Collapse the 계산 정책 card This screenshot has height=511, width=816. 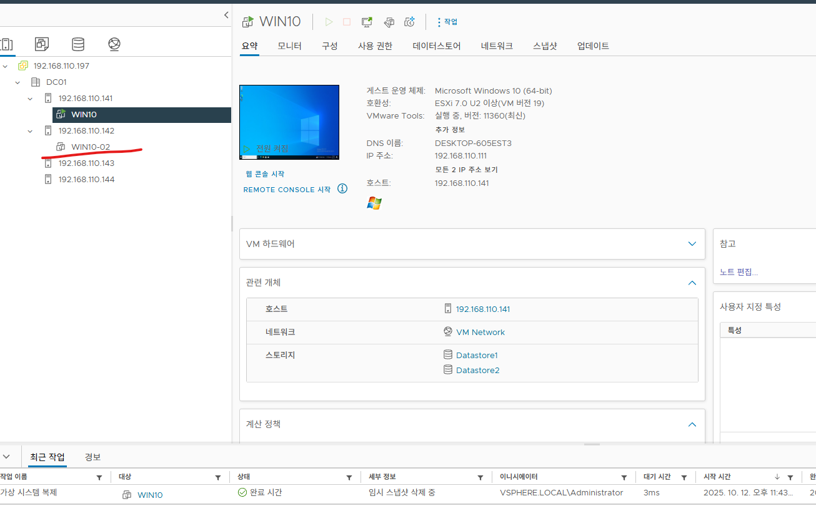pos(692,424)
